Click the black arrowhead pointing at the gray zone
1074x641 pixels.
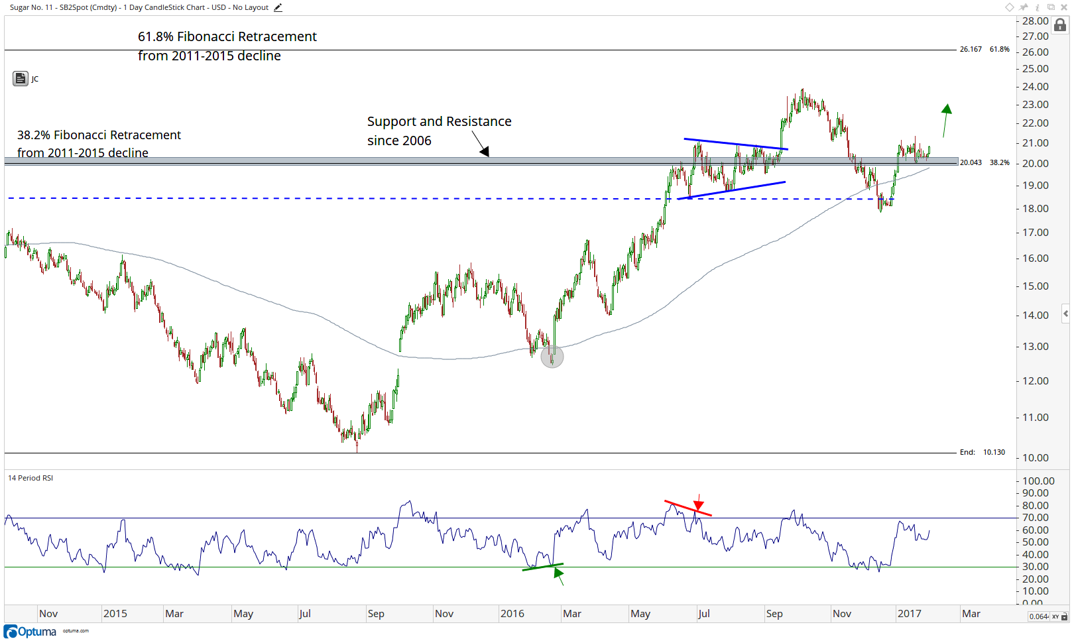click(x=485, y=152)
